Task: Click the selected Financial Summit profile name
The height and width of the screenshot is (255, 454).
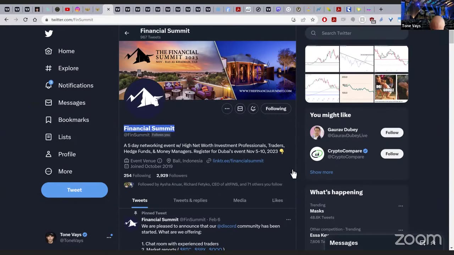Action: click(x=149, y=129)
